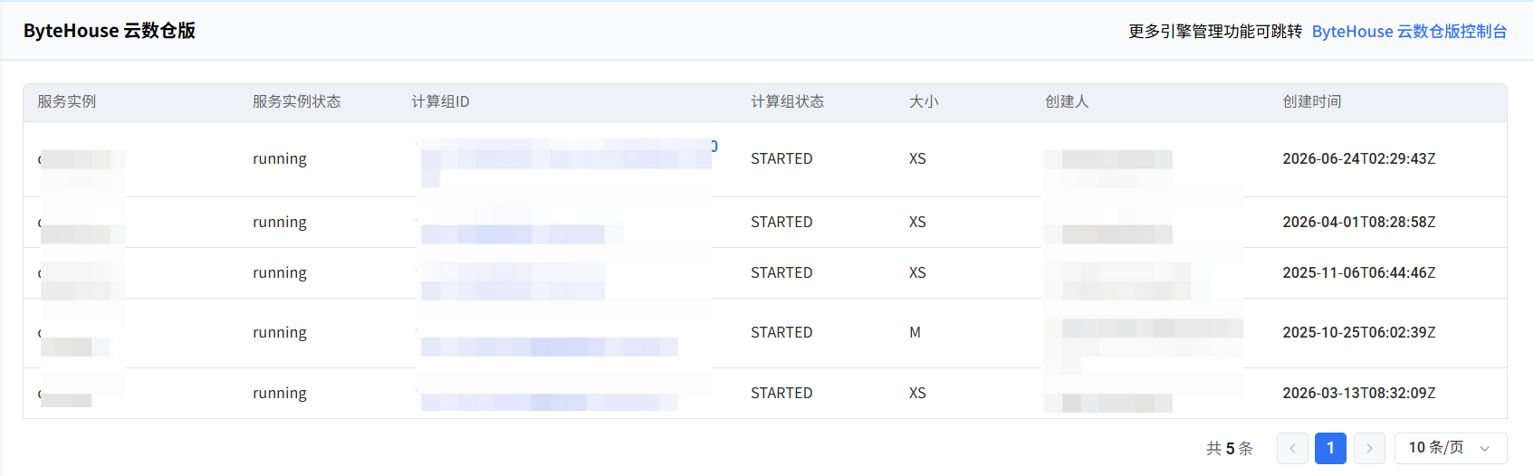Click the timestamp 2026-04-01T08:28:58Z

point(1358,222)
